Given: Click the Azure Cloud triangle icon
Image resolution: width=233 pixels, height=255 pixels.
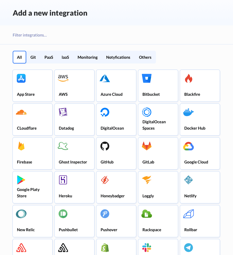Looking at the screenshot, I should [x=105, y=78].
